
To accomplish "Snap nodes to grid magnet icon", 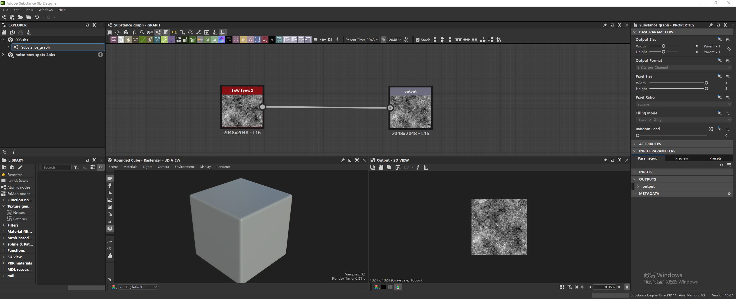I will (x=499, y=40).
